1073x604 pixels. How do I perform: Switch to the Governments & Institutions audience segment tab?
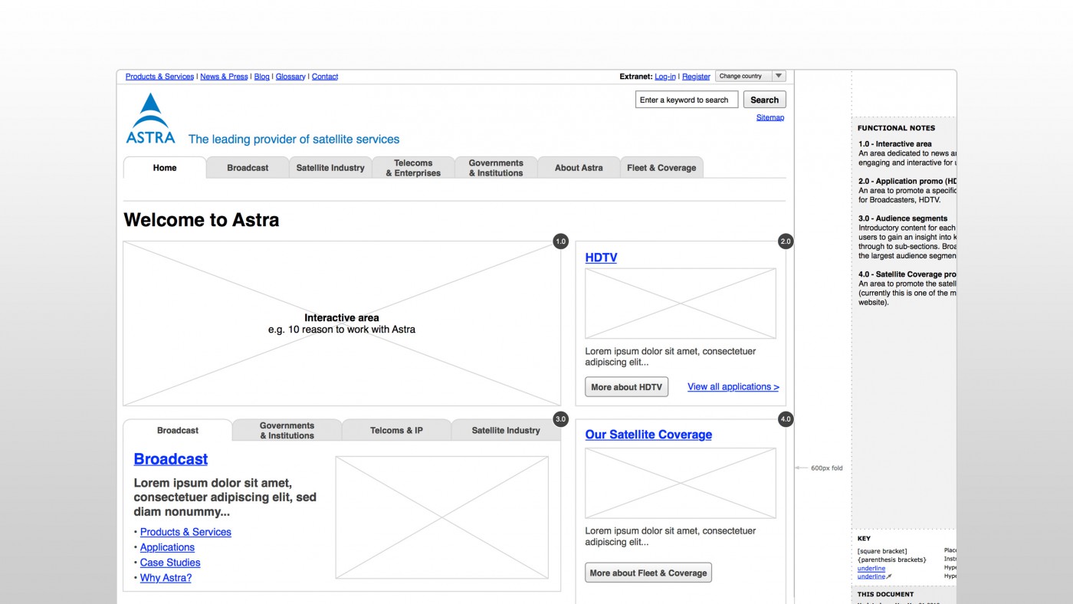[287, 430]
